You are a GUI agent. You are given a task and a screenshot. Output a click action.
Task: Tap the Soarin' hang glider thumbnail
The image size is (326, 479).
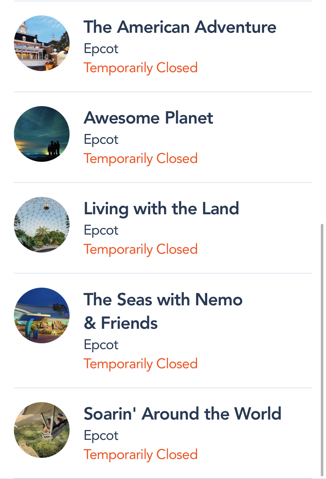[x=42, y=430]
